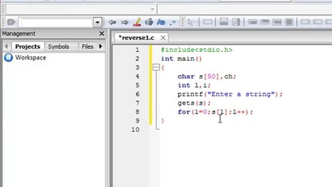
Task: Click the second icon in the four-block group
Action: tap(265, 22)
